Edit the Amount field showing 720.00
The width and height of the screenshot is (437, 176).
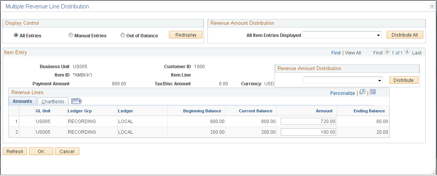tap(308, 122)
